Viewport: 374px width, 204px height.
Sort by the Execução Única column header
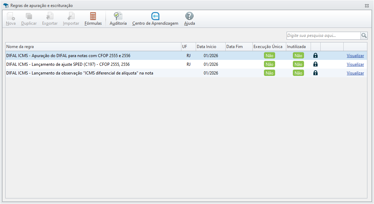pos(269,47)
